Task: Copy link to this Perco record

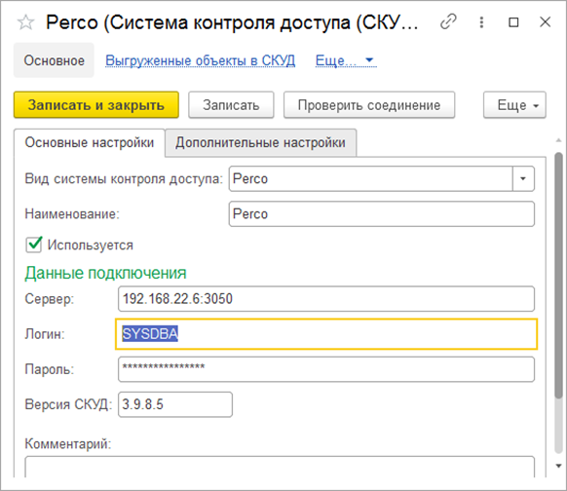Action: (448, 22)
